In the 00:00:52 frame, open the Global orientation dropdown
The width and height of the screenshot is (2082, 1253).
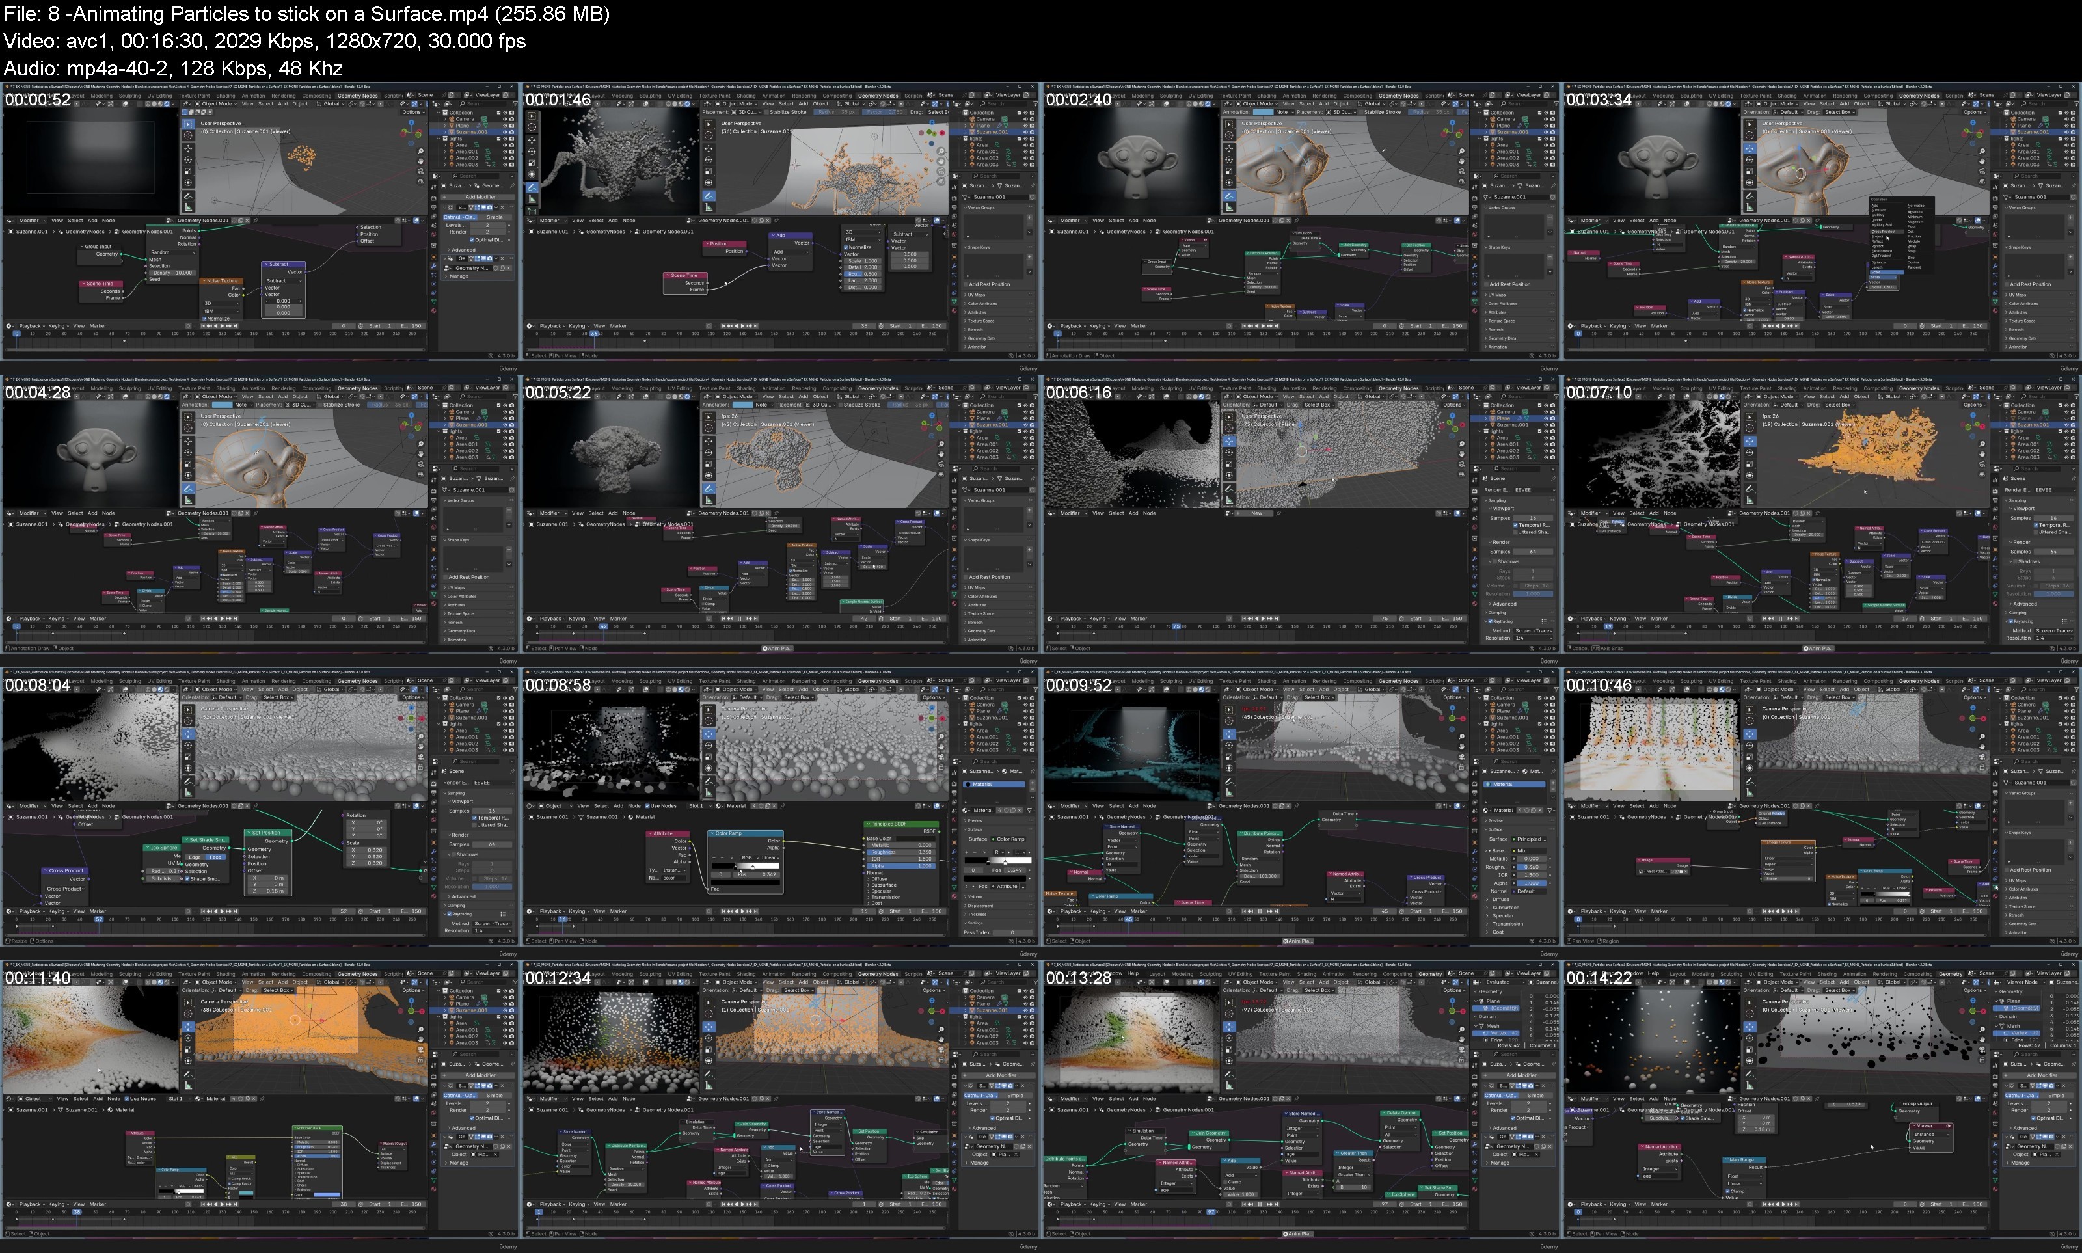point(330,104)
